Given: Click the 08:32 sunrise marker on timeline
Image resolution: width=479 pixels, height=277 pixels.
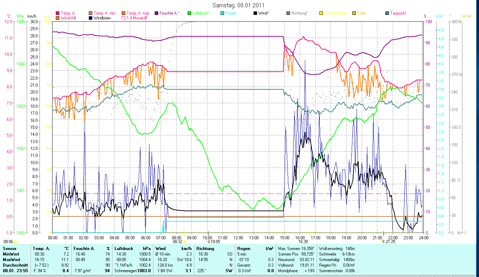Looking at the screenshot, I should (178, 241).
